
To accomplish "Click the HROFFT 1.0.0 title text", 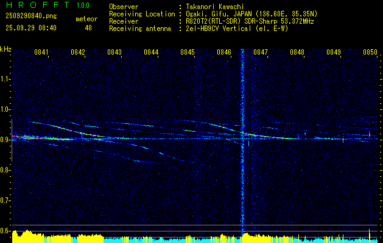I will click(x=47, y=5).
